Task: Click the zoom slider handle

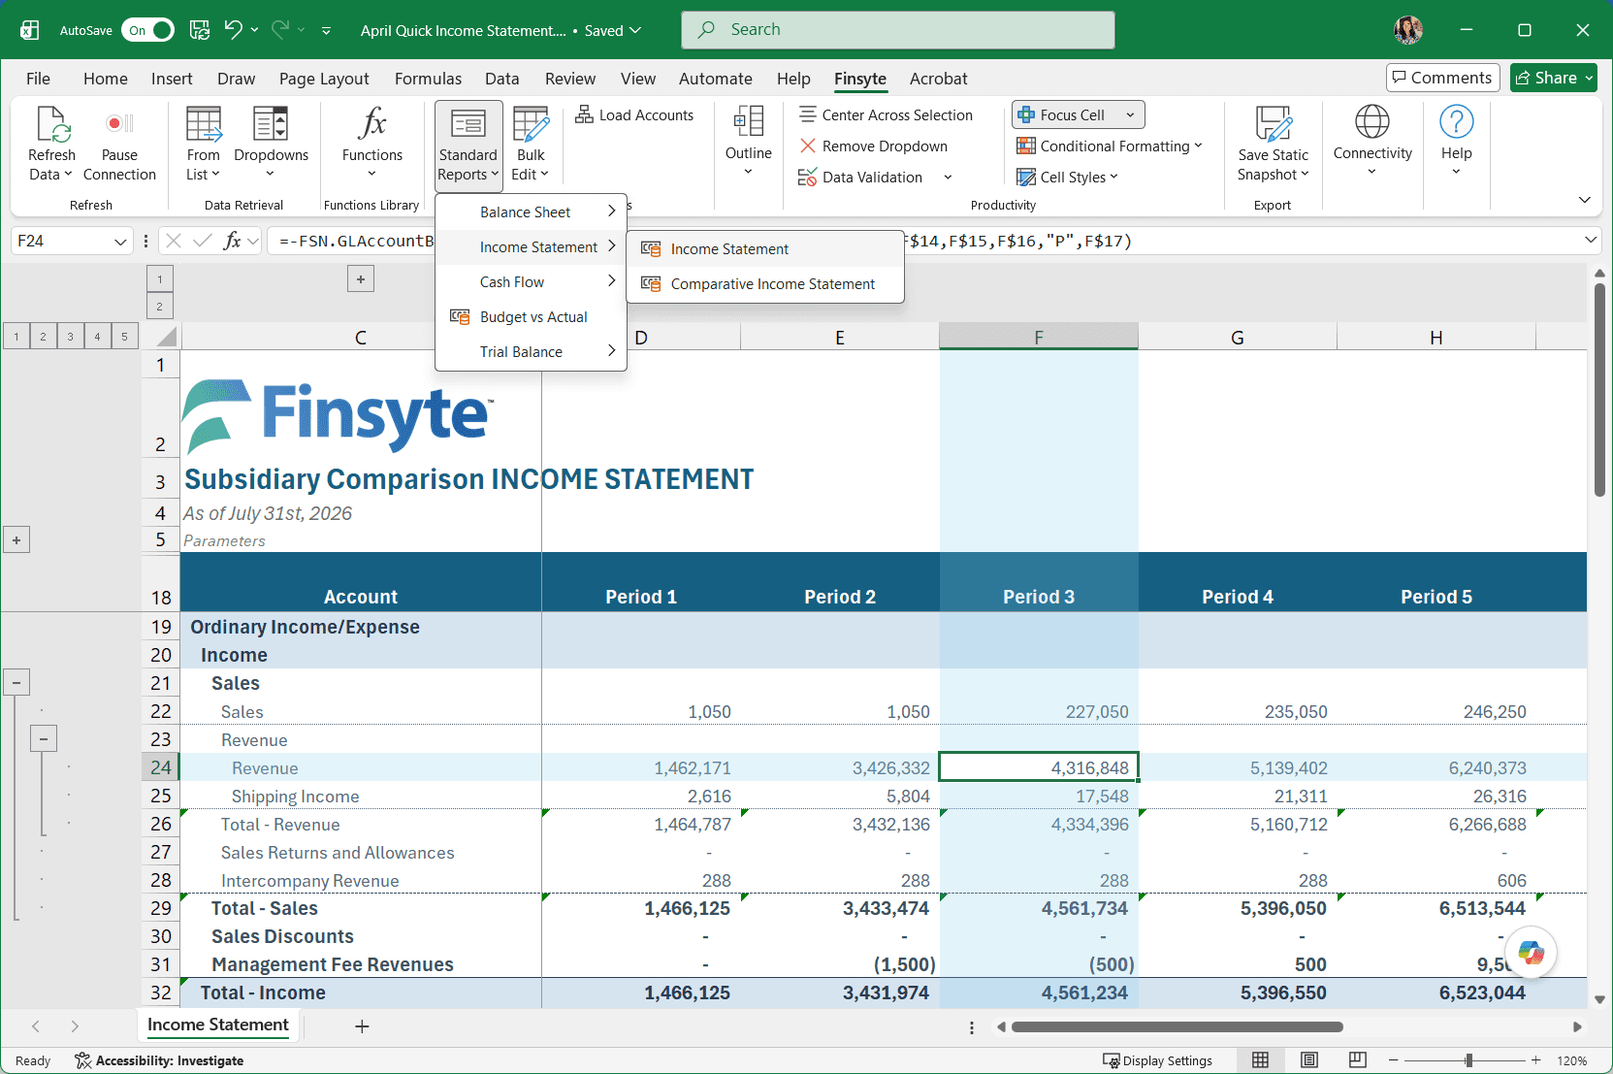Action: pyautogui.click(x=1469, y=1060)
